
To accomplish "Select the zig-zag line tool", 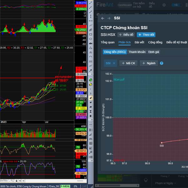I will coord(91,66).
